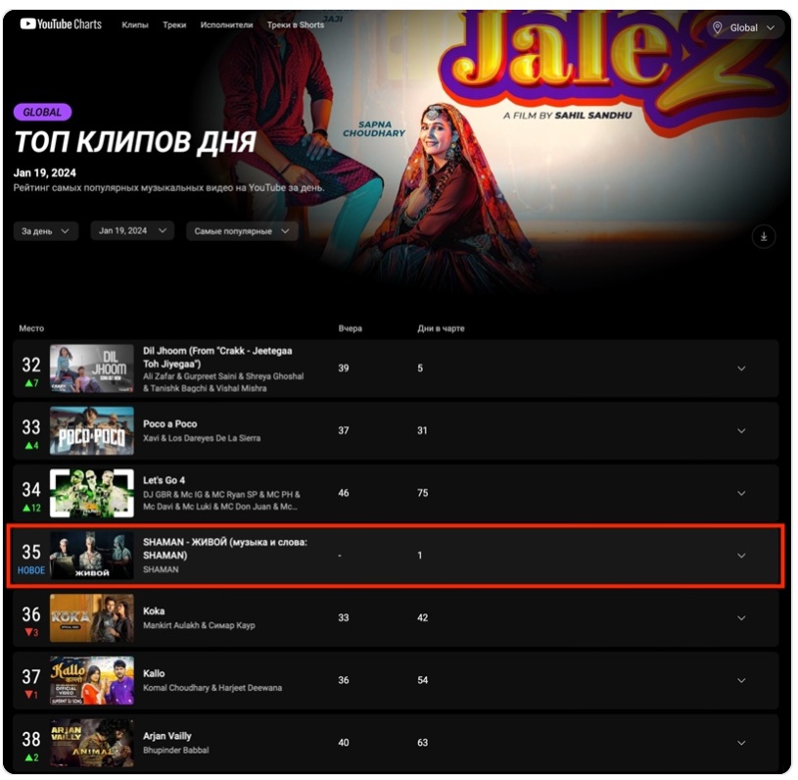Image resolution: width=798 pixels, height=780 pixels.
Task: Click the purple GLOBAL badge
Action: tap(42, 112)
